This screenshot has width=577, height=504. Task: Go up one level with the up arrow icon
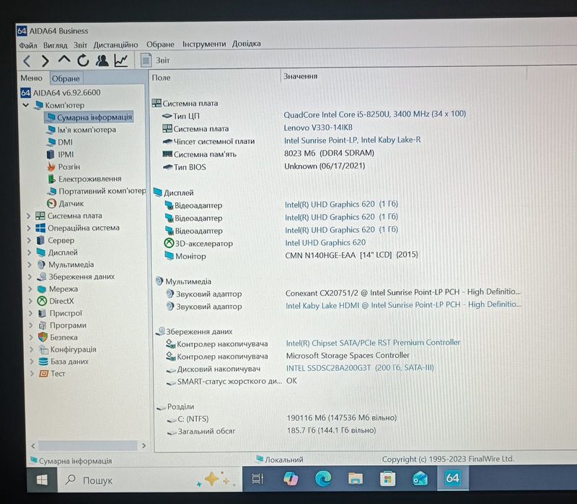point(64,60)
